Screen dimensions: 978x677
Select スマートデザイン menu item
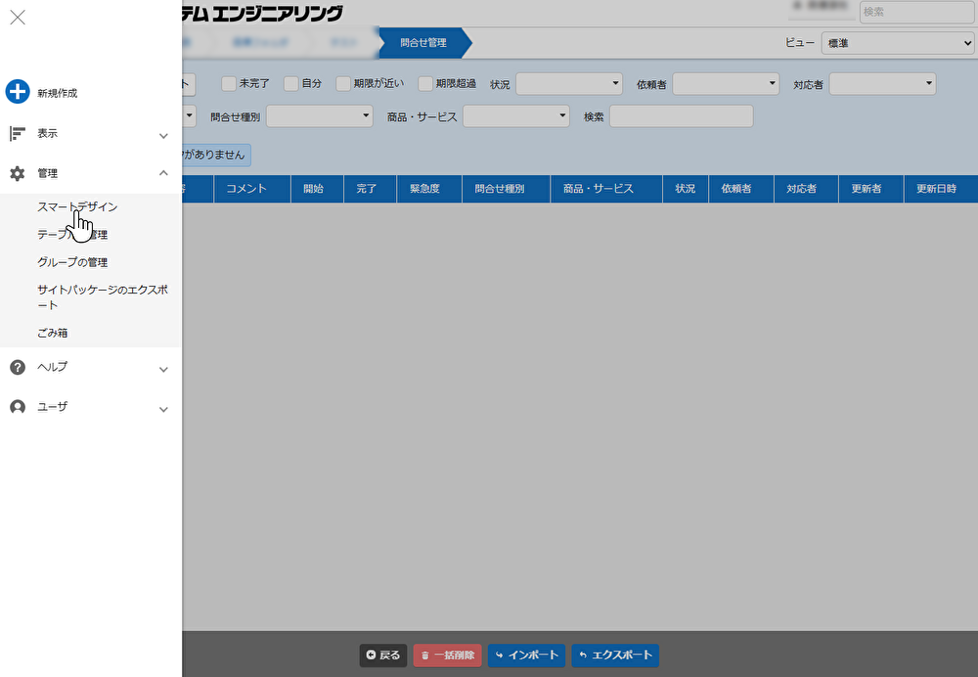[77, 207]
